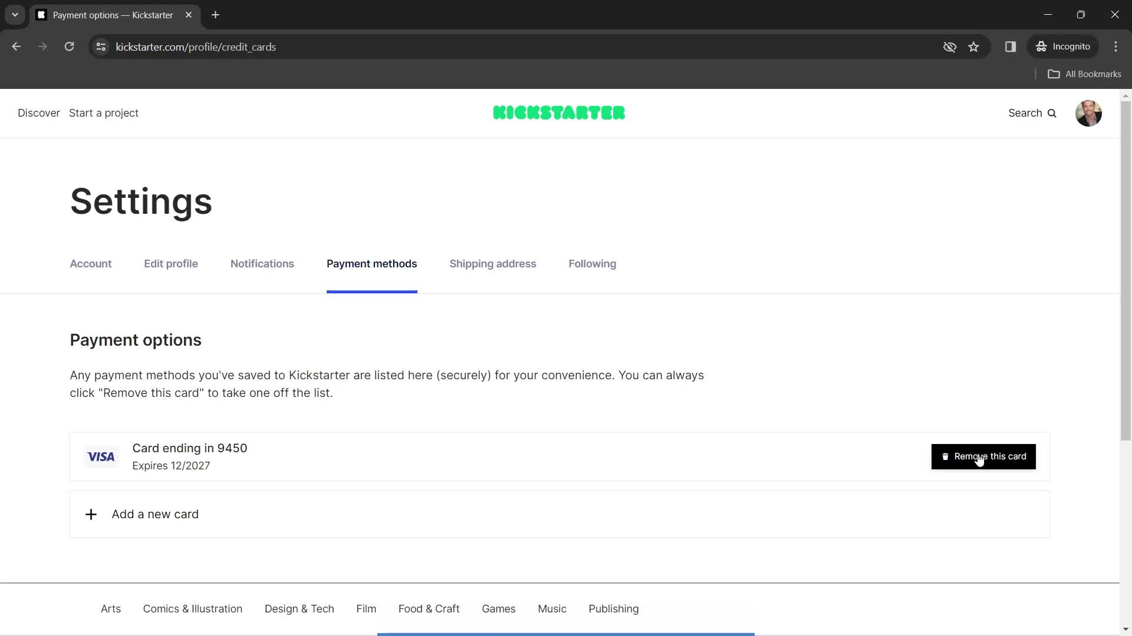
Task: Navigate to Following tab
Action: pos(593,263)
